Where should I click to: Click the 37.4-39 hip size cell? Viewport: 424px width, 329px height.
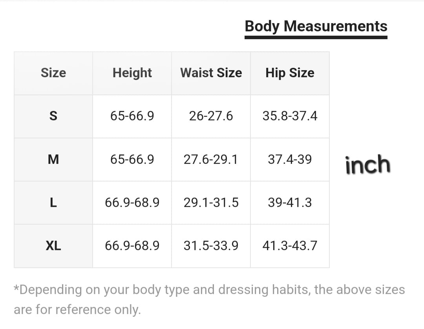(290, 159)
